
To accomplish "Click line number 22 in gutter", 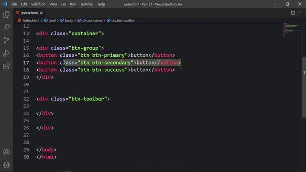I will 26,99.
